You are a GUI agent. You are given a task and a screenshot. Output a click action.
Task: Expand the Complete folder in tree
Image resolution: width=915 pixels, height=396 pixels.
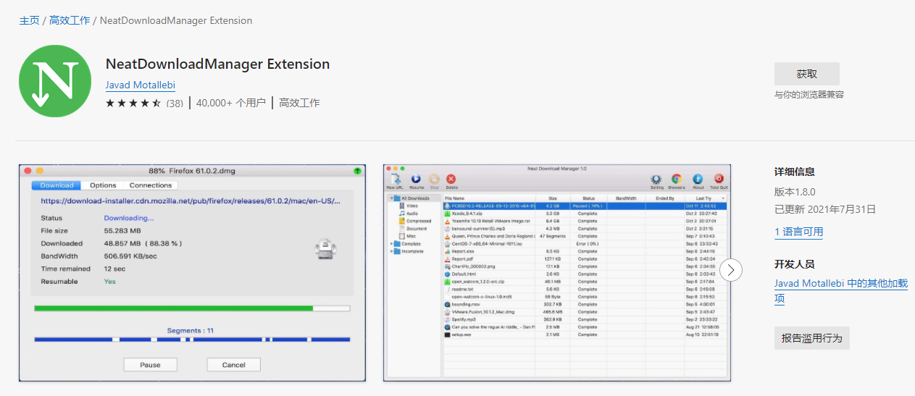coord(392,244)
